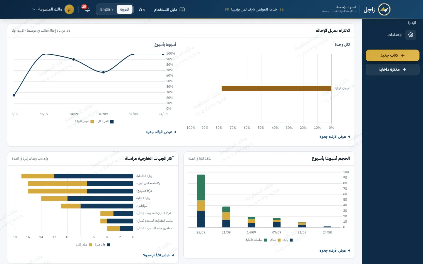Click أسبوعا بأسبوع subheading in compliance card

point(165,45)
